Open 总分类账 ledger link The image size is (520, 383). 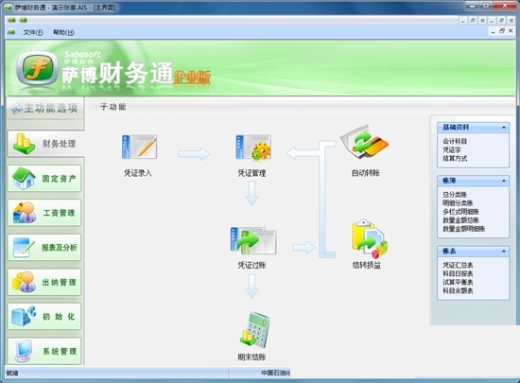point(455,195)
